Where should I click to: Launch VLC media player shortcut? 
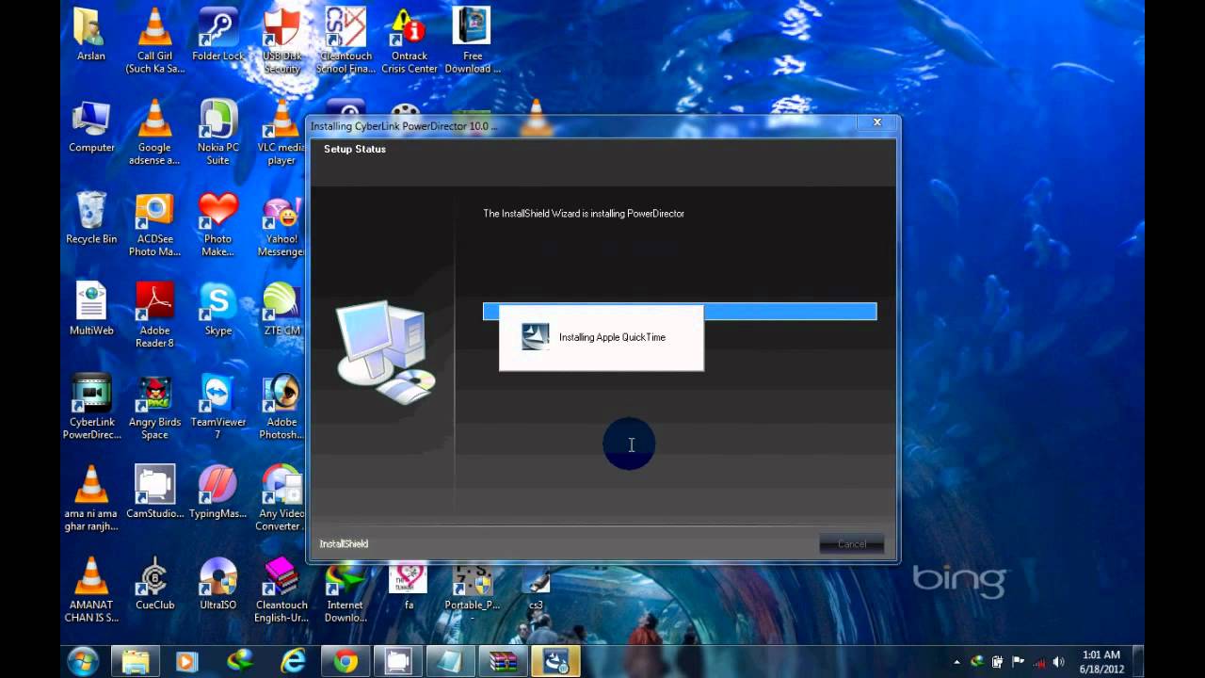(x=281, y=132)
